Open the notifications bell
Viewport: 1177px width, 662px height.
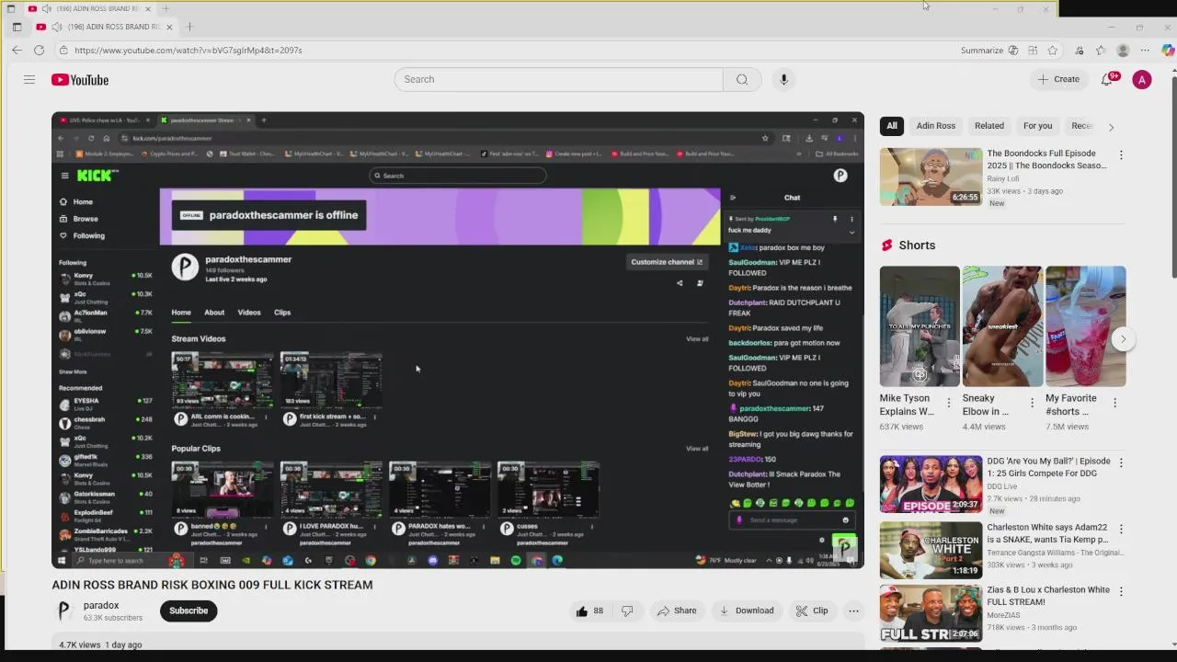click(1107, 80)
